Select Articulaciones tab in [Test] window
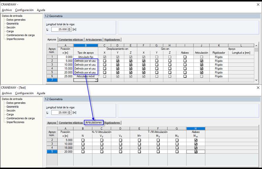 coord(93,123)
